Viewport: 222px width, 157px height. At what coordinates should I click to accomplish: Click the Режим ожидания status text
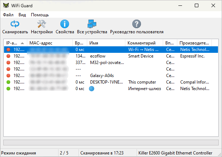tap(19, 153)
